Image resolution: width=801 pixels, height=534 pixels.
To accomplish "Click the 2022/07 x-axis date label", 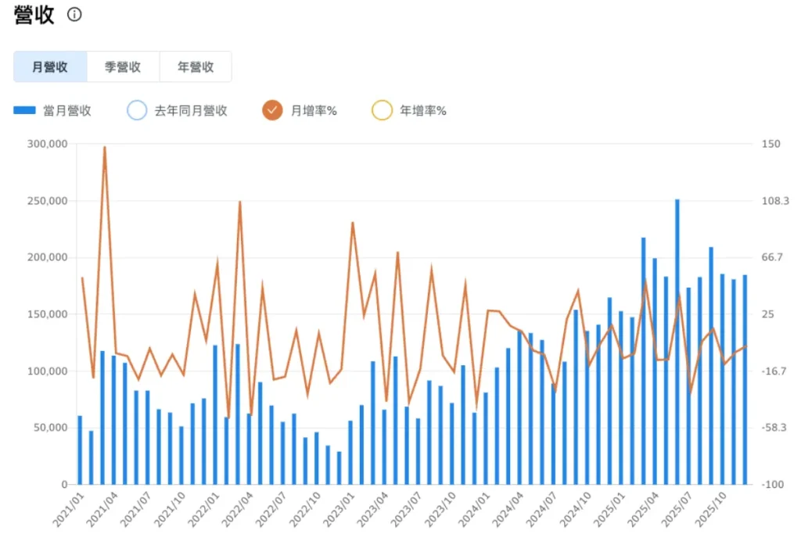I will [x=271, y=510].
